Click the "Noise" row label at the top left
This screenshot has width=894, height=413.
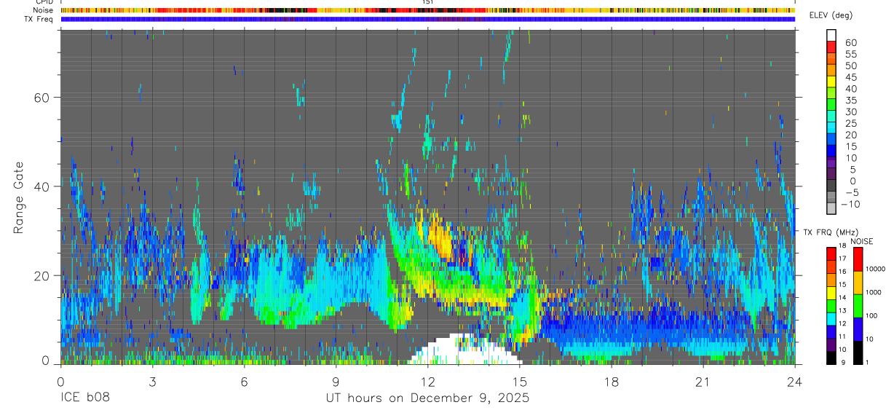44,10
